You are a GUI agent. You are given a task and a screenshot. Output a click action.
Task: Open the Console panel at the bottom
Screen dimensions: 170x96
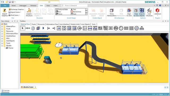(5, 91)
